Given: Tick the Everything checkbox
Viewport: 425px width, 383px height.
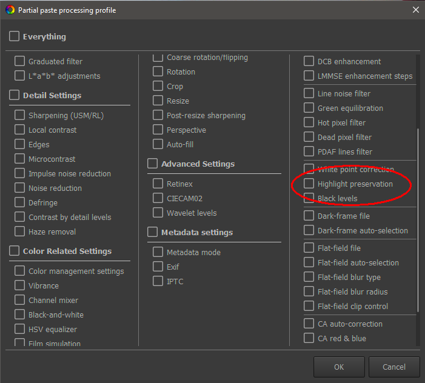Looking at the screenshot, I should (x=14, y=36).
